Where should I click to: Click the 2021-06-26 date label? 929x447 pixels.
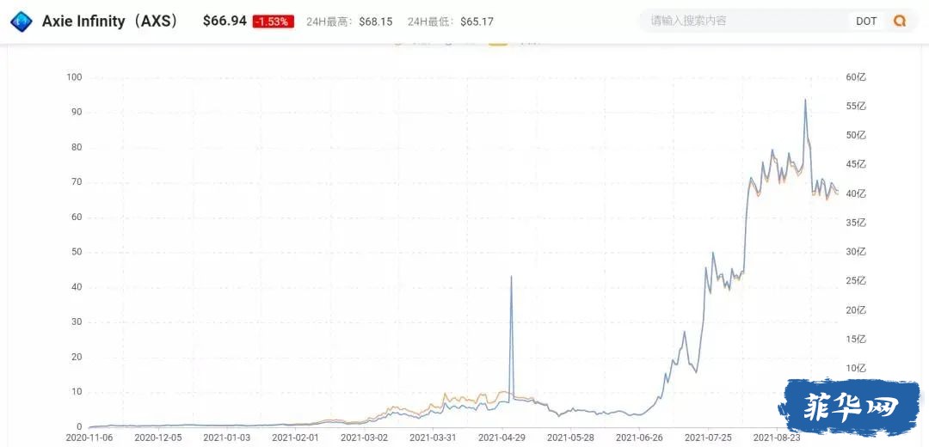click(639, 438)
